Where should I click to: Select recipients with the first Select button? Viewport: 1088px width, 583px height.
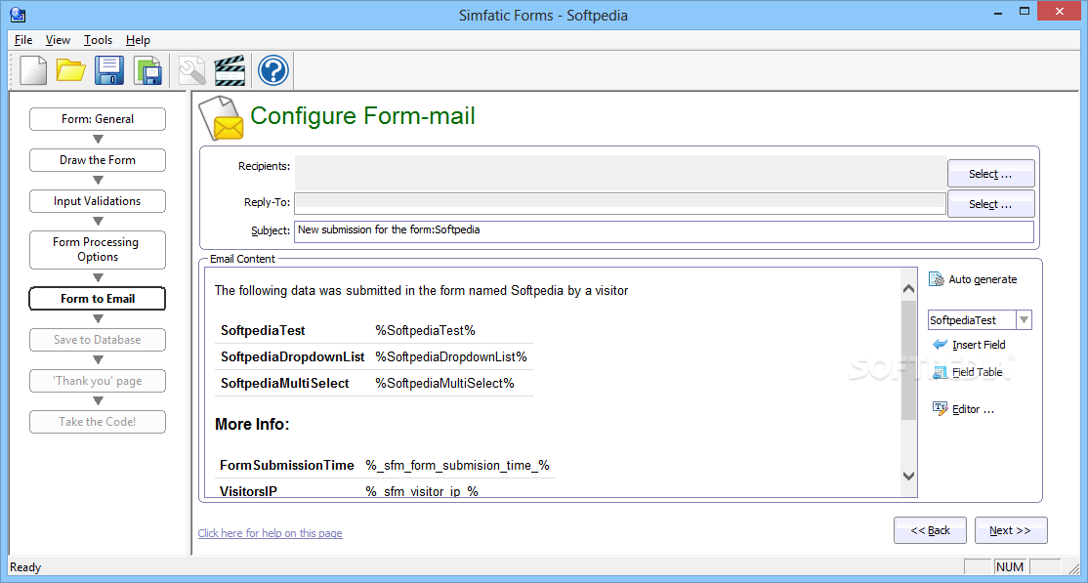click(x=991, y=174)
